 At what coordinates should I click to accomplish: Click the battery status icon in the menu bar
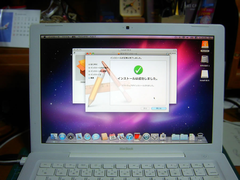tap(192, 38)
